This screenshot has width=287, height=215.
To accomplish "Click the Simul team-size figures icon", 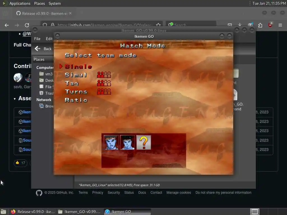I will point(104,75).
